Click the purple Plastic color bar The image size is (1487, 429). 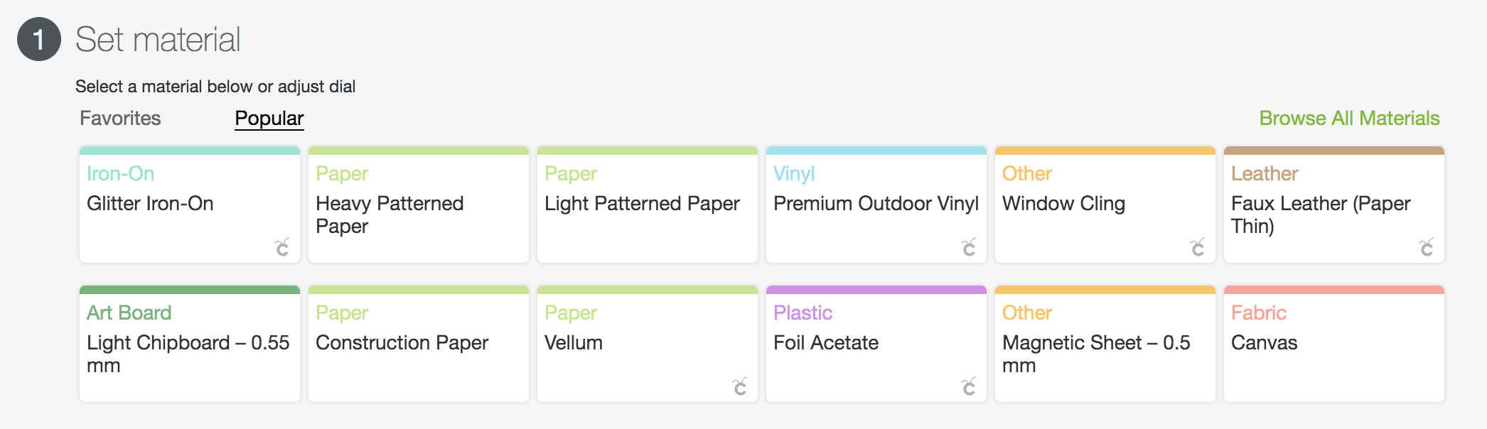point(876,290)
